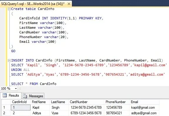This screenshot has height=116, width=169.
Task: Select cell 1234-5678-2345-6789 in results grid
Action: 86,108
